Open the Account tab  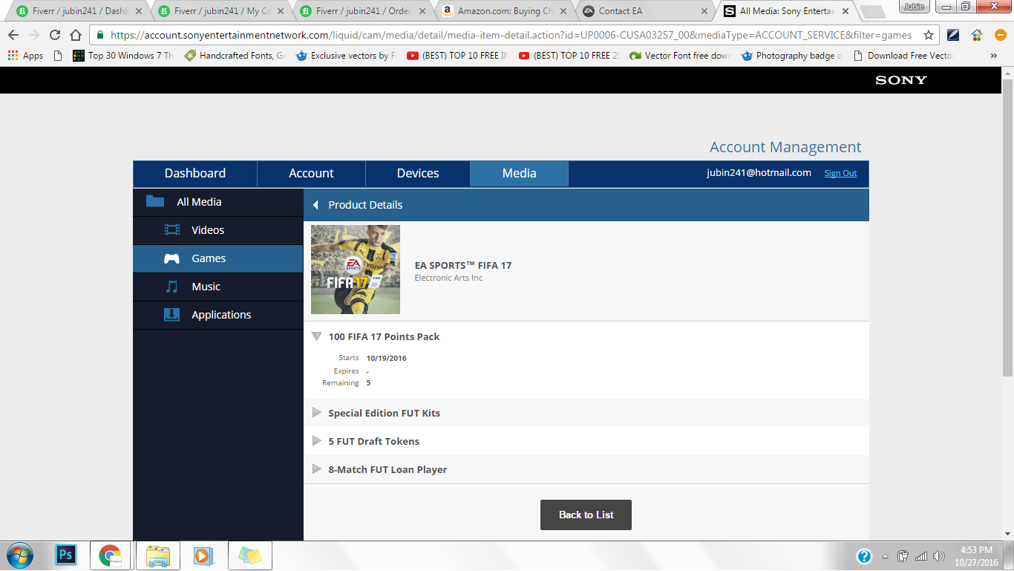point(311,173)
